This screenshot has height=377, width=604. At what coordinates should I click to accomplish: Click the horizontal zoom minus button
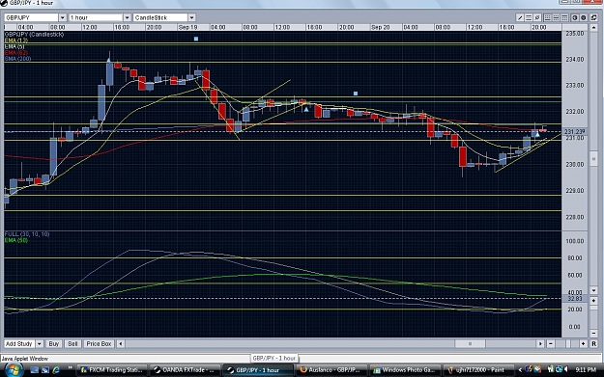click(x=551, y=344)
